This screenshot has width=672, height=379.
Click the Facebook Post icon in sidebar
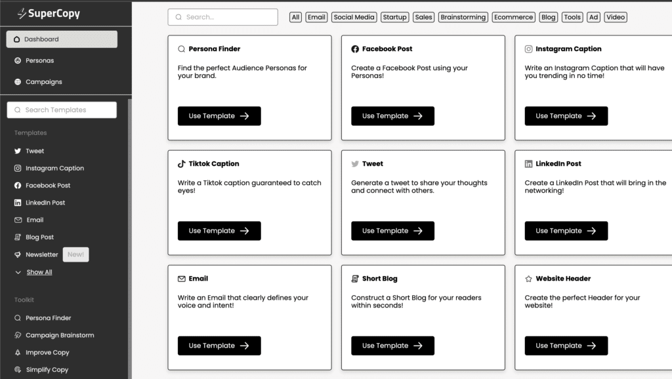tap(18, 186)
